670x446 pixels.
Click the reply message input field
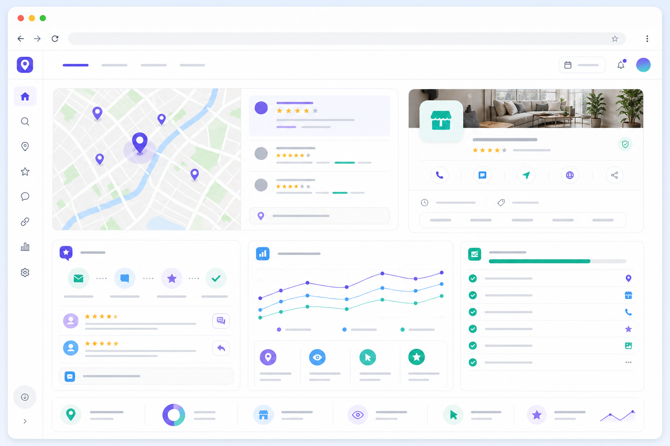pyautogui.click(x=146, y=376)
